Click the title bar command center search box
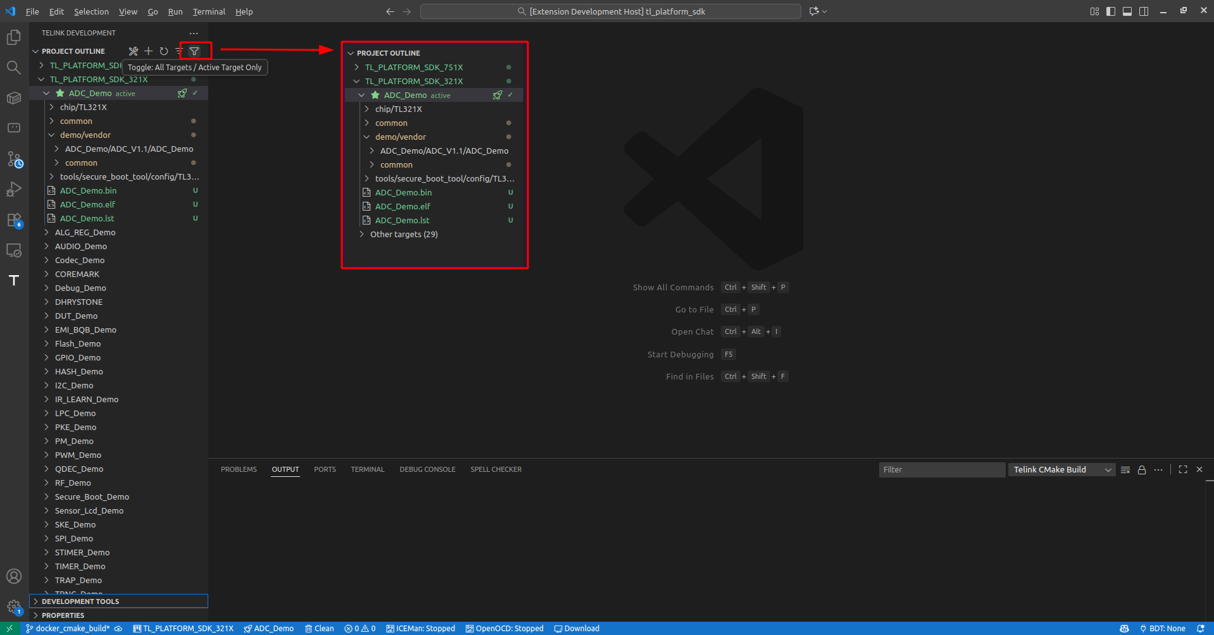1214x635 pixels. coord(611,11)
